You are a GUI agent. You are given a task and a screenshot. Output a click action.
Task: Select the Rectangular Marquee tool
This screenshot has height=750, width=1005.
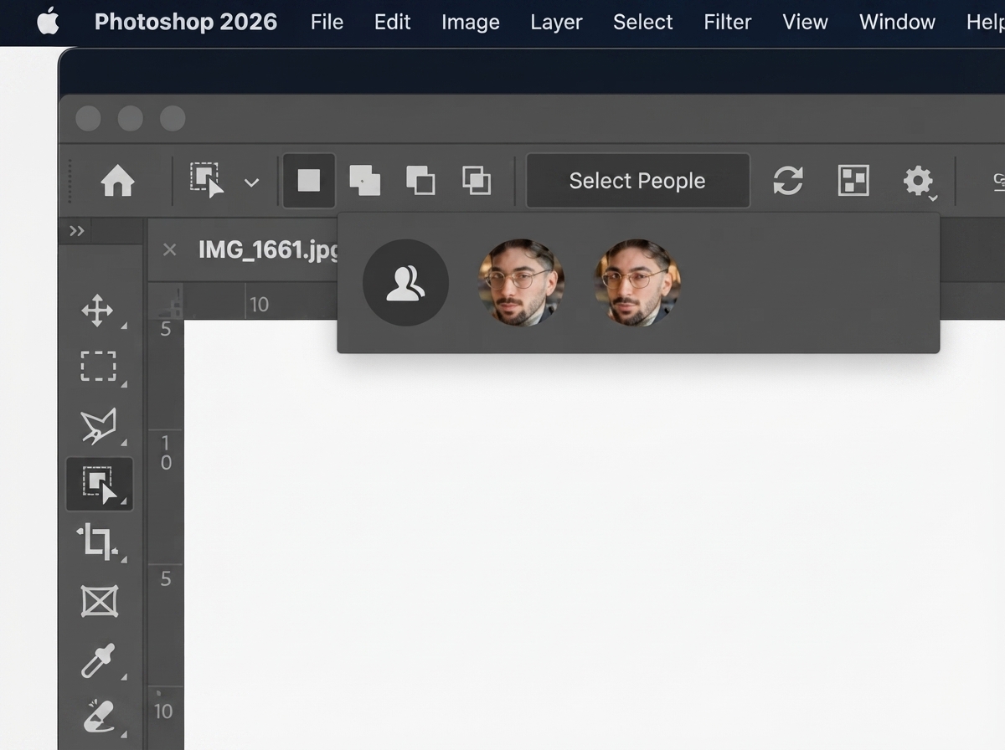coord(98,367)
